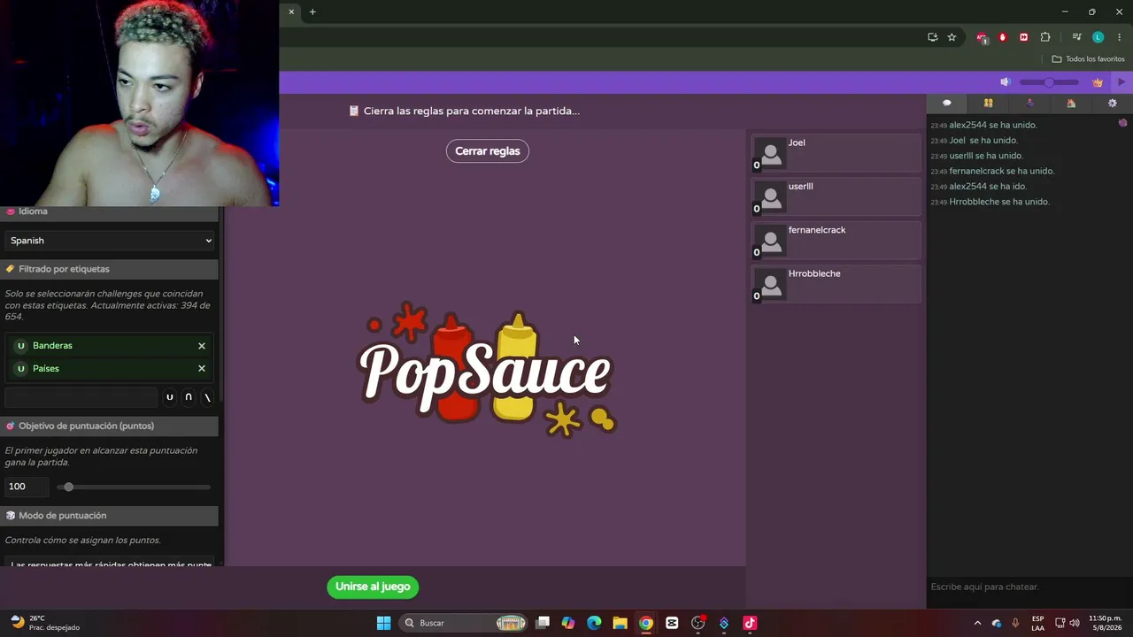The image size is (1133, 637).
Task: Open the red hand blocker extension
Action: point(1003,37)
